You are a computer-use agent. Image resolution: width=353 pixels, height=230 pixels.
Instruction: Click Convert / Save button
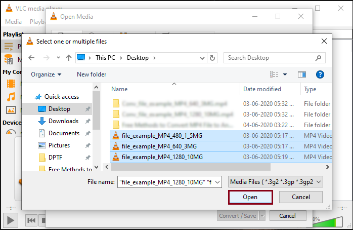tap(238, 216)
